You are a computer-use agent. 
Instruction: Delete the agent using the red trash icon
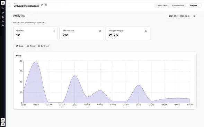click(46, 5)
